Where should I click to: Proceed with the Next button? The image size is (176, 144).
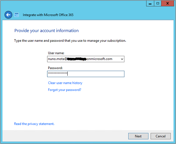pos(138,136)
